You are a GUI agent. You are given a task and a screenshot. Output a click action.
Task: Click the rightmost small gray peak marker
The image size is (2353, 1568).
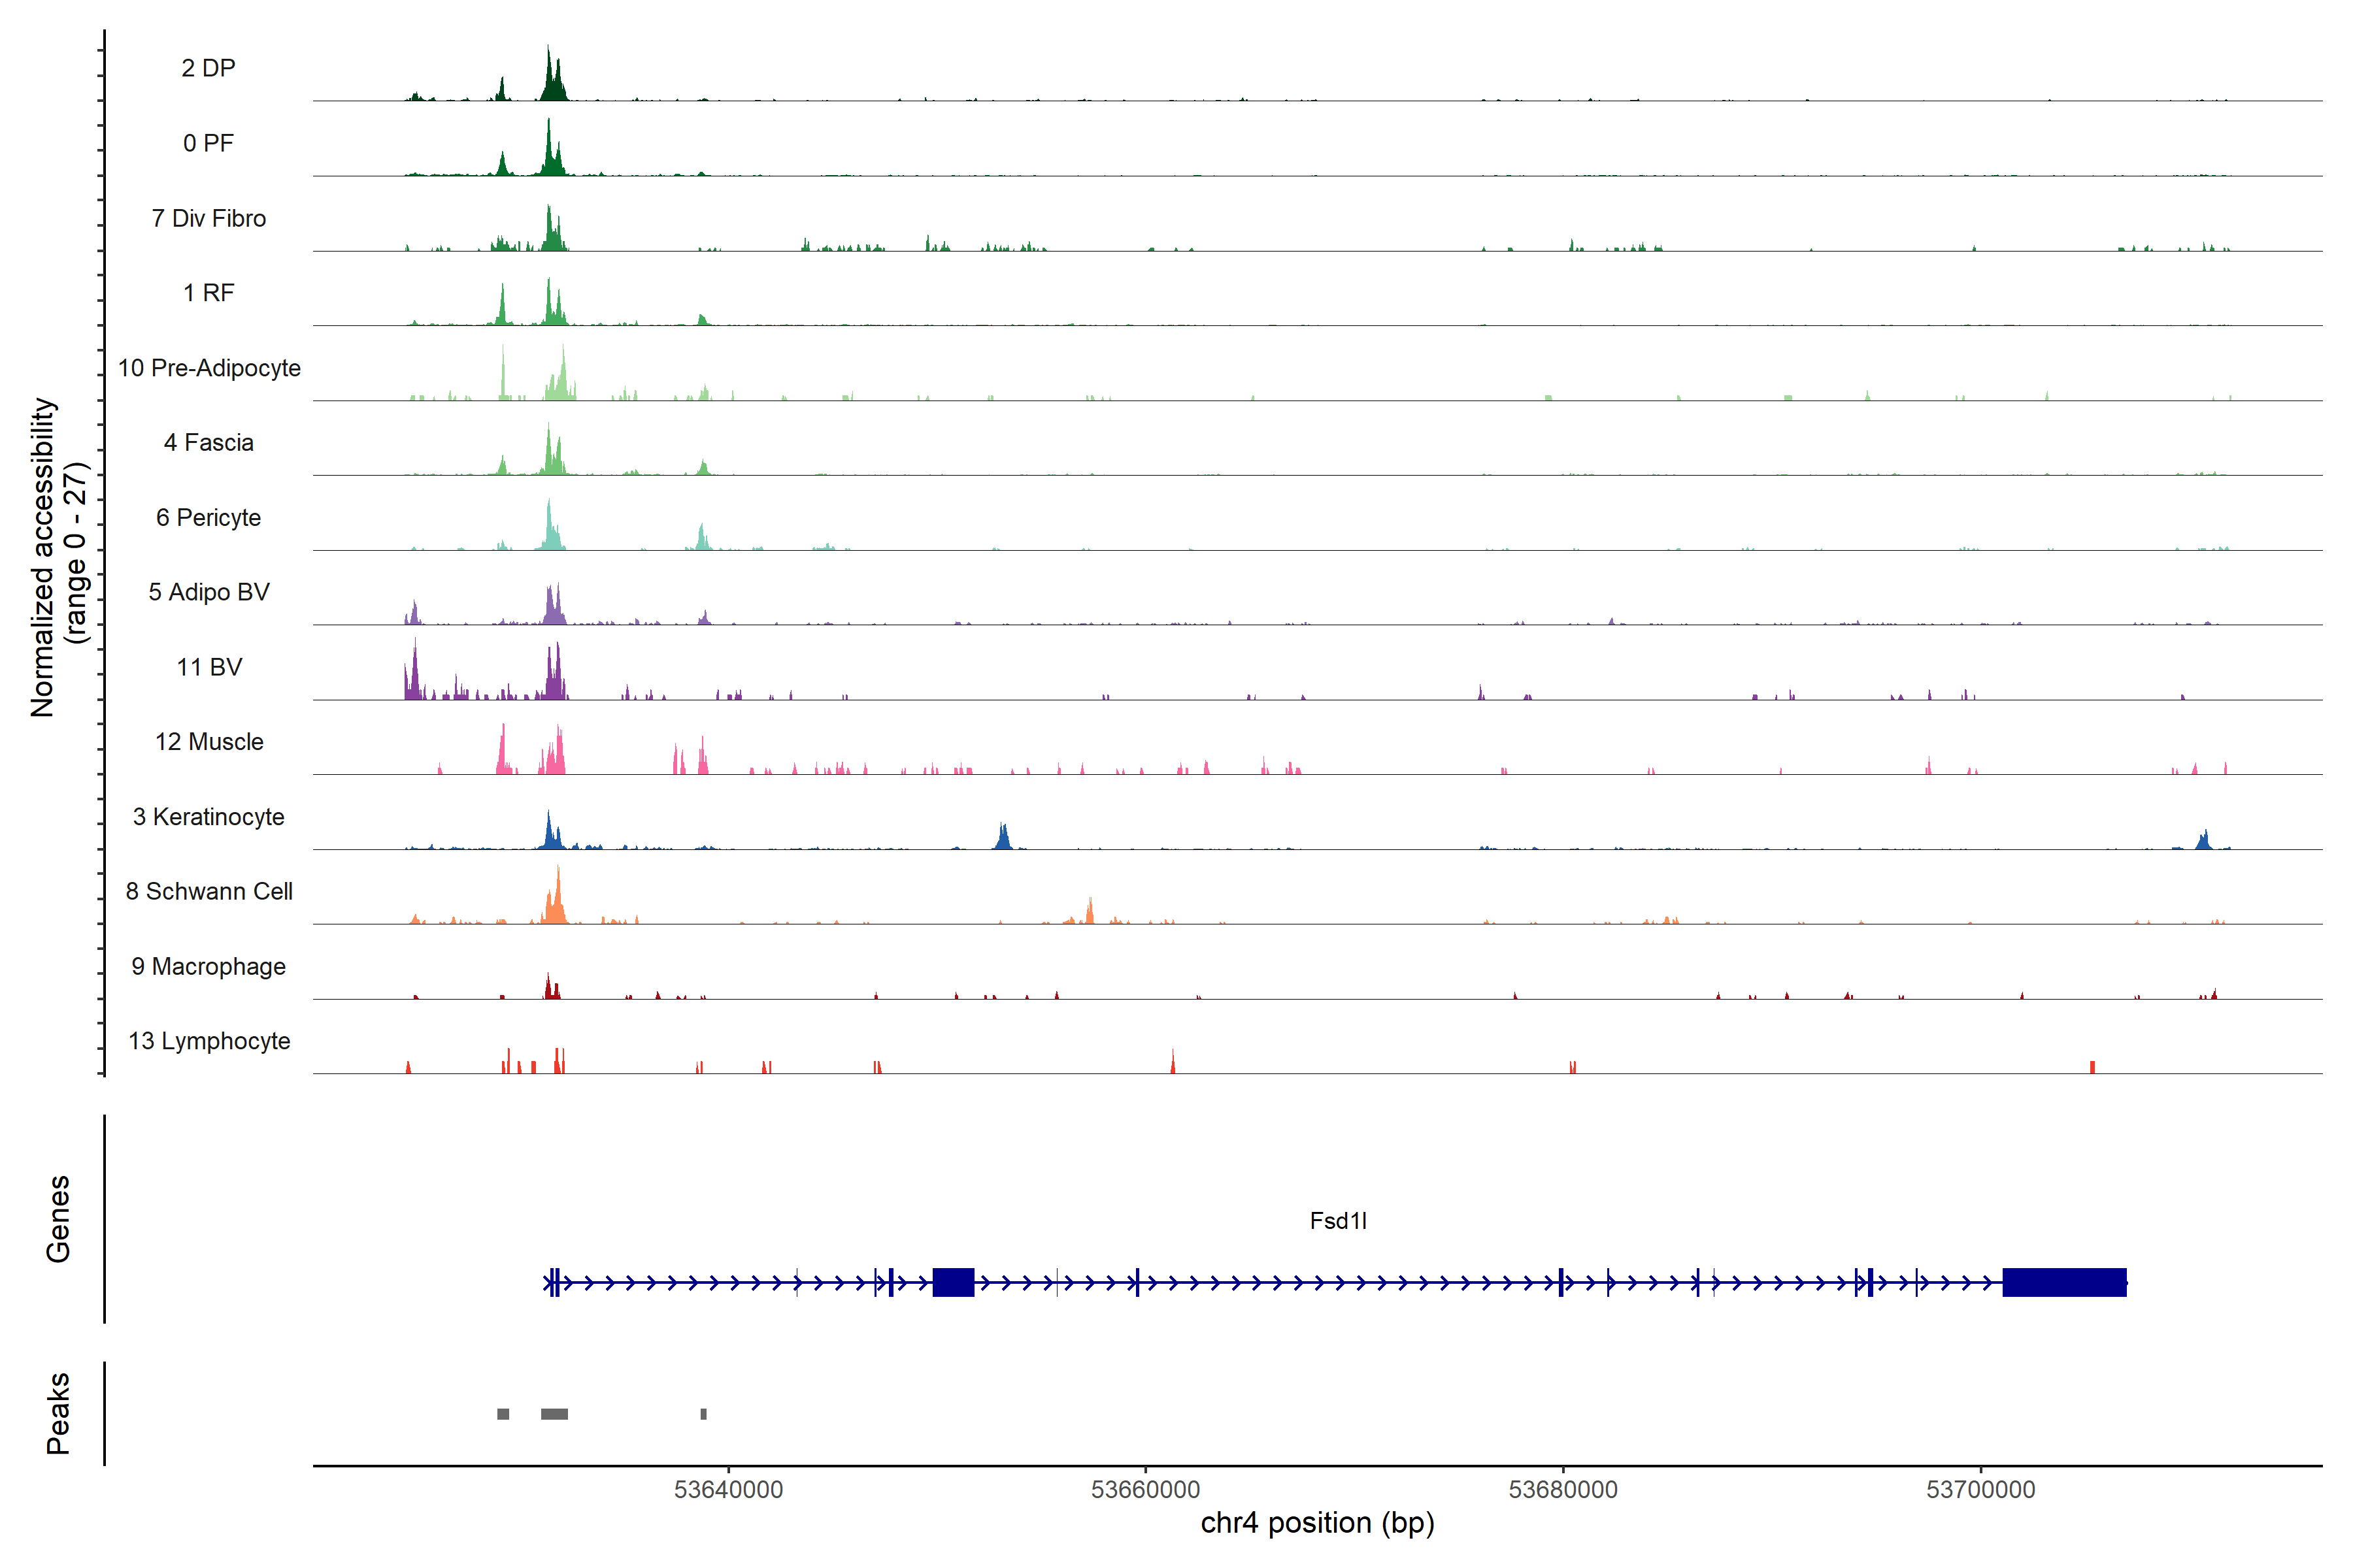click(x=703, y=1414)
